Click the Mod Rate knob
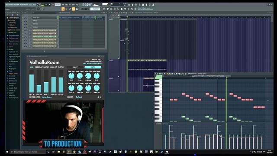Screen dimensions: 277x156 [88, 76]
